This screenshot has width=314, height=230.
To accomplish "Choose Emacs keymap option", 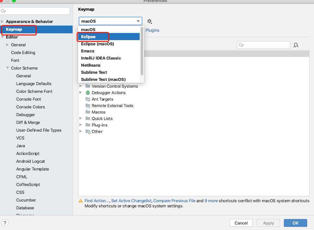I will (109, 51).
